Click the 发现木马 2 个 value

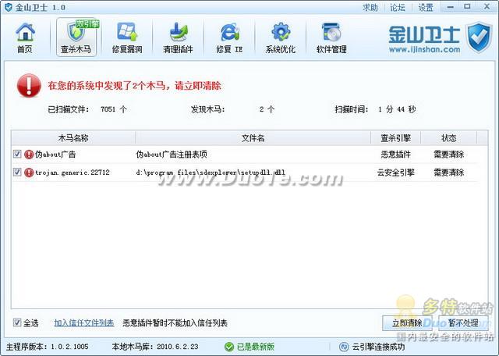pyautogui.click(x=267, y=109)
